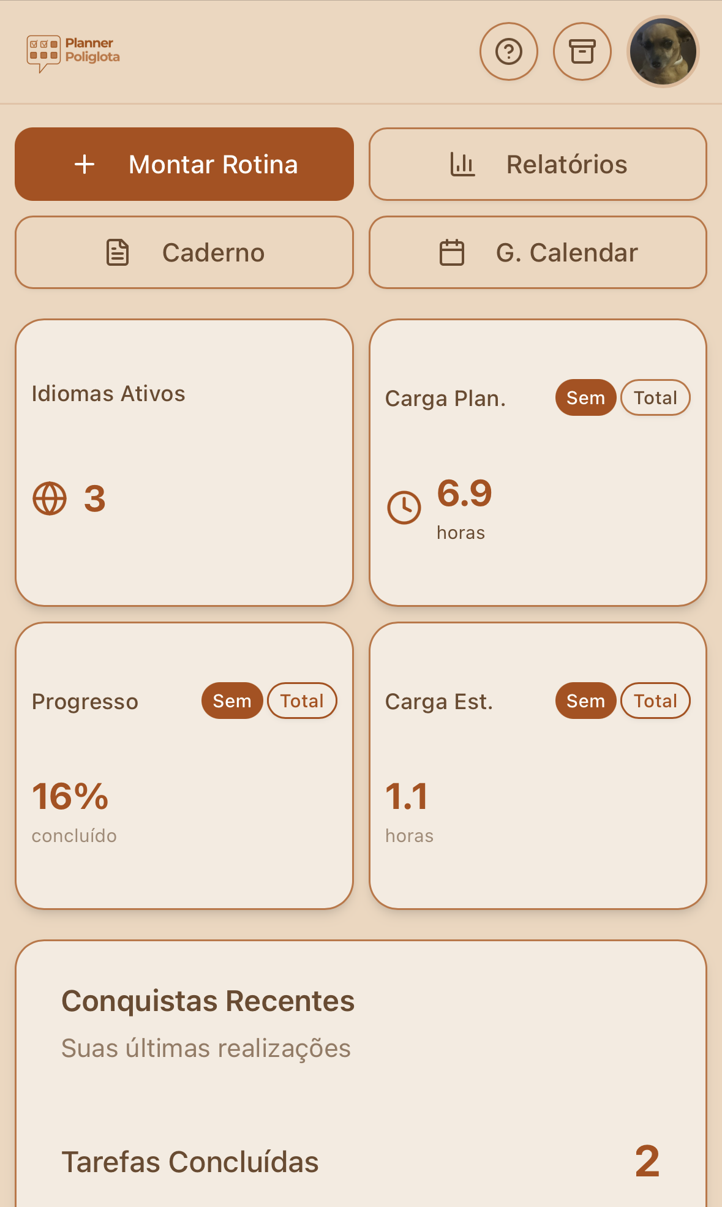Open the archive box icon
The height and width of the screenshot is (1207, 722).
[582, 51]
